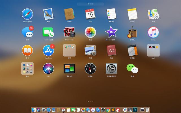Launch Sublime Text from the Dock
Image resolution: width=181 pixels, height=113 pixels.
pyautogui.click(x=113, y=110)
